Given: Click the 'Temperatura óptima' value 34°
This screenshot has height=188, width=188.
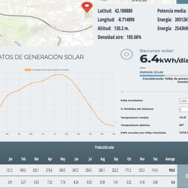Looking at the screenshot, I should coord(181,125).
